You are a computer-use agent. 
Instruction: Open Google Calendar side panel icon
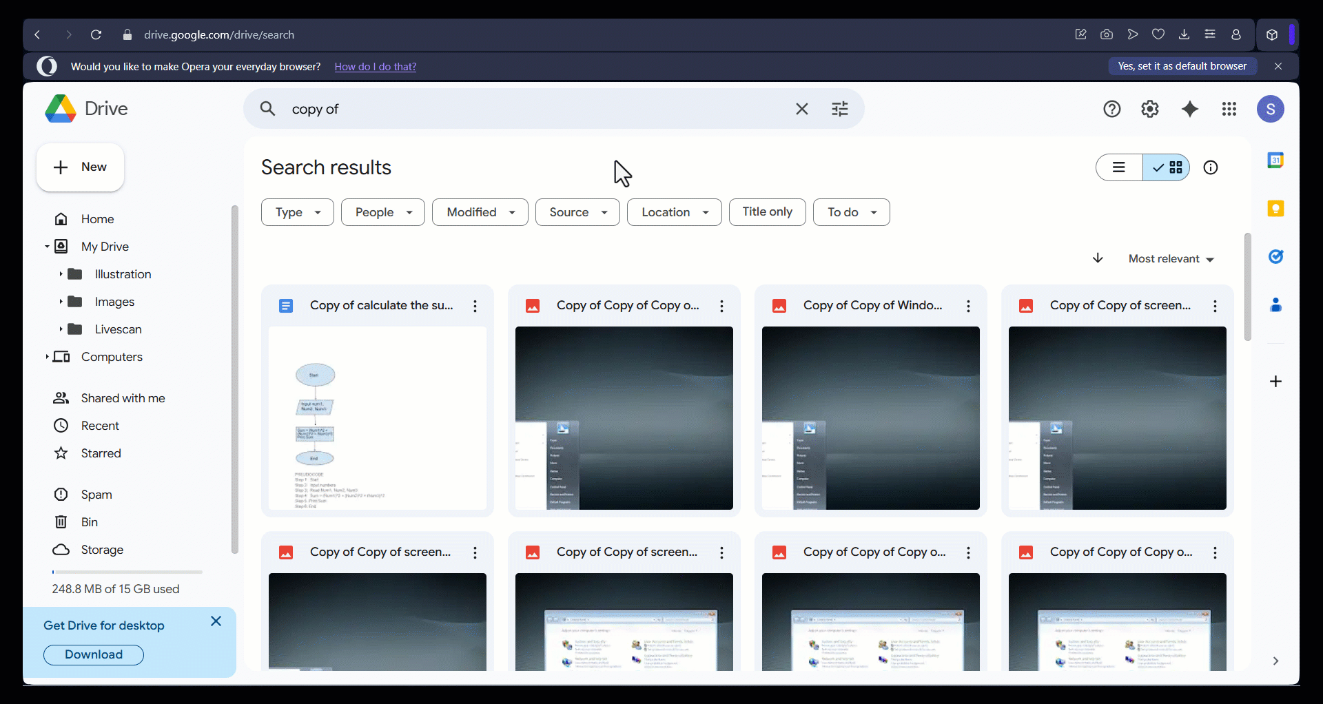[x=1275, y=161]
